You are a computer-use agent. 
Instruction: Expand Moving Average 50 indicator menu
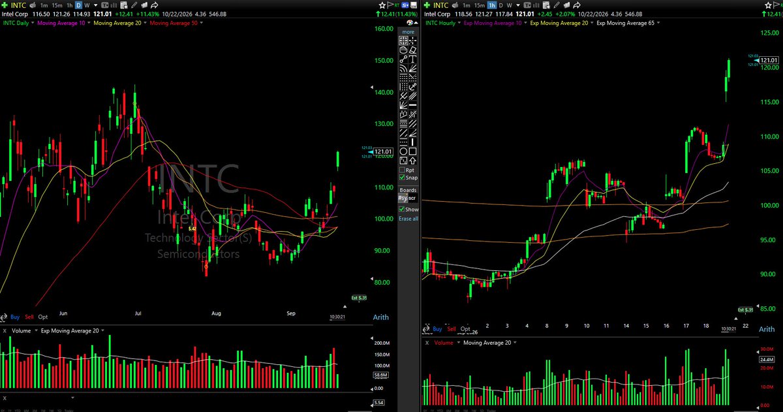click(x=201, y=23)
